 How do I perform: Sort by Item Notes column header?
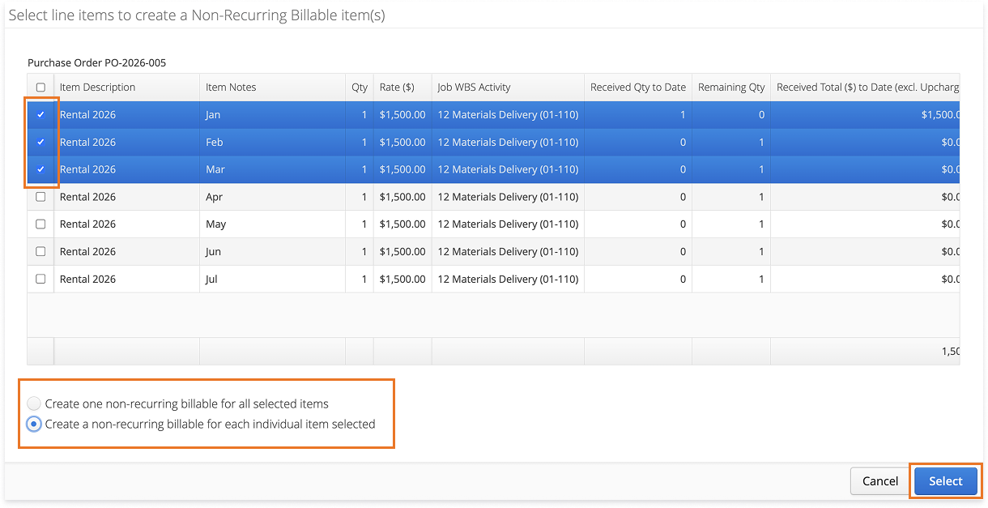pos(272,88)
